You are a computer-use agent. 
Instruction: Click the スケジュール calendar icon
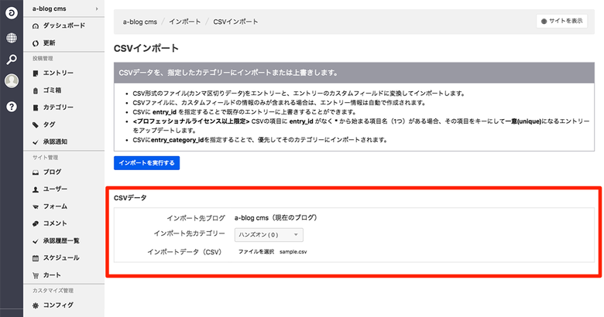(x=36, y=258)
